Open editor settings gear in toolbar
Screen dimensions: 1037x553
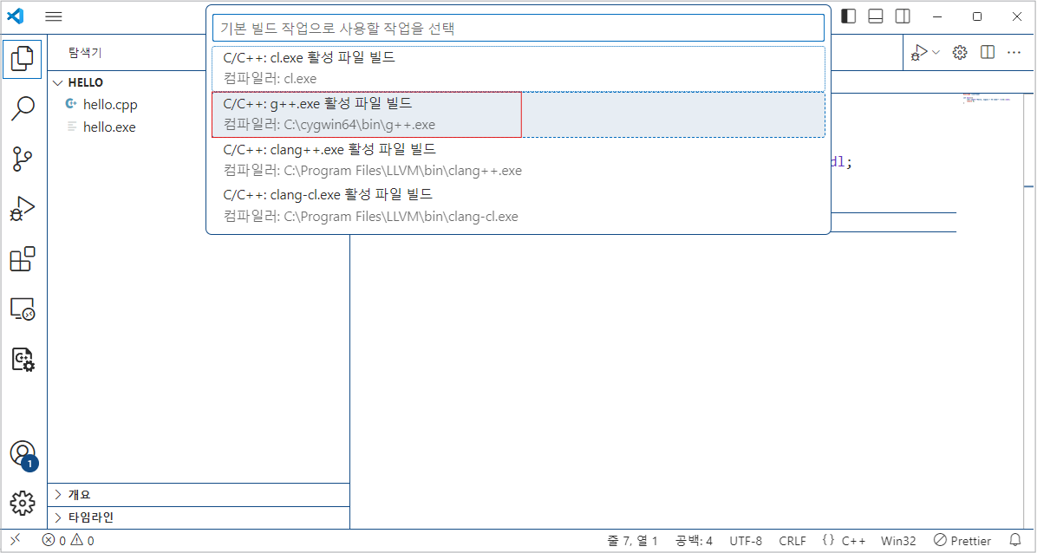coord(960,52)
